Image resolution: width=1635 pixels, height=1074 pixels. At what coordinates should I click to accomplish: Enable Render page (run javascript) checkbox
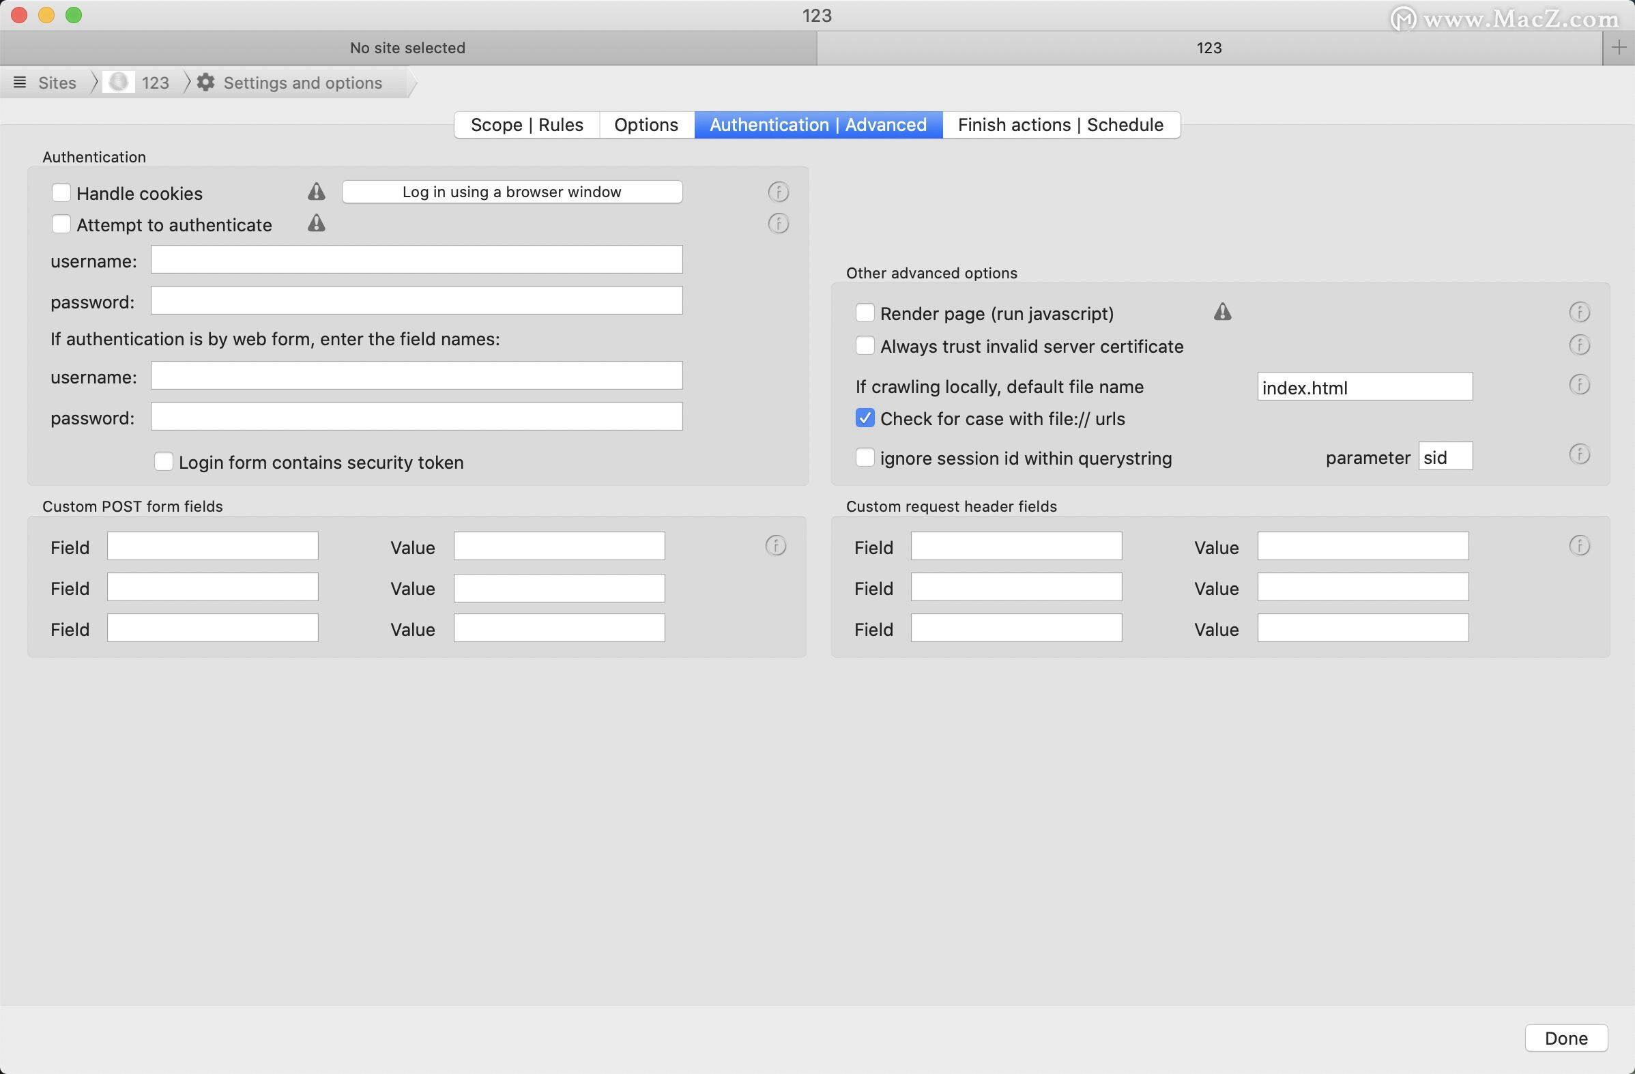(x=864, y=313)
